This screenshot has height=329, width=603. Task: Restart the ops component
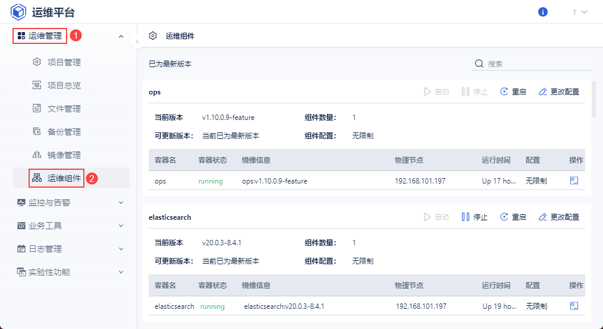pos(513,92)
